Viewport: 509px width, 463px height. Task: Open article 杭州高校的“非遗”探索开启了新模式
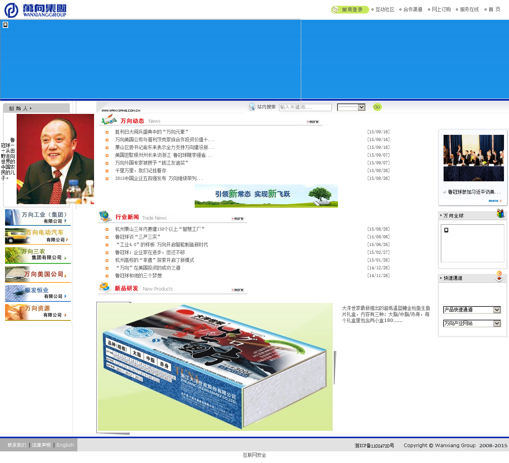(x=155, y=260)
